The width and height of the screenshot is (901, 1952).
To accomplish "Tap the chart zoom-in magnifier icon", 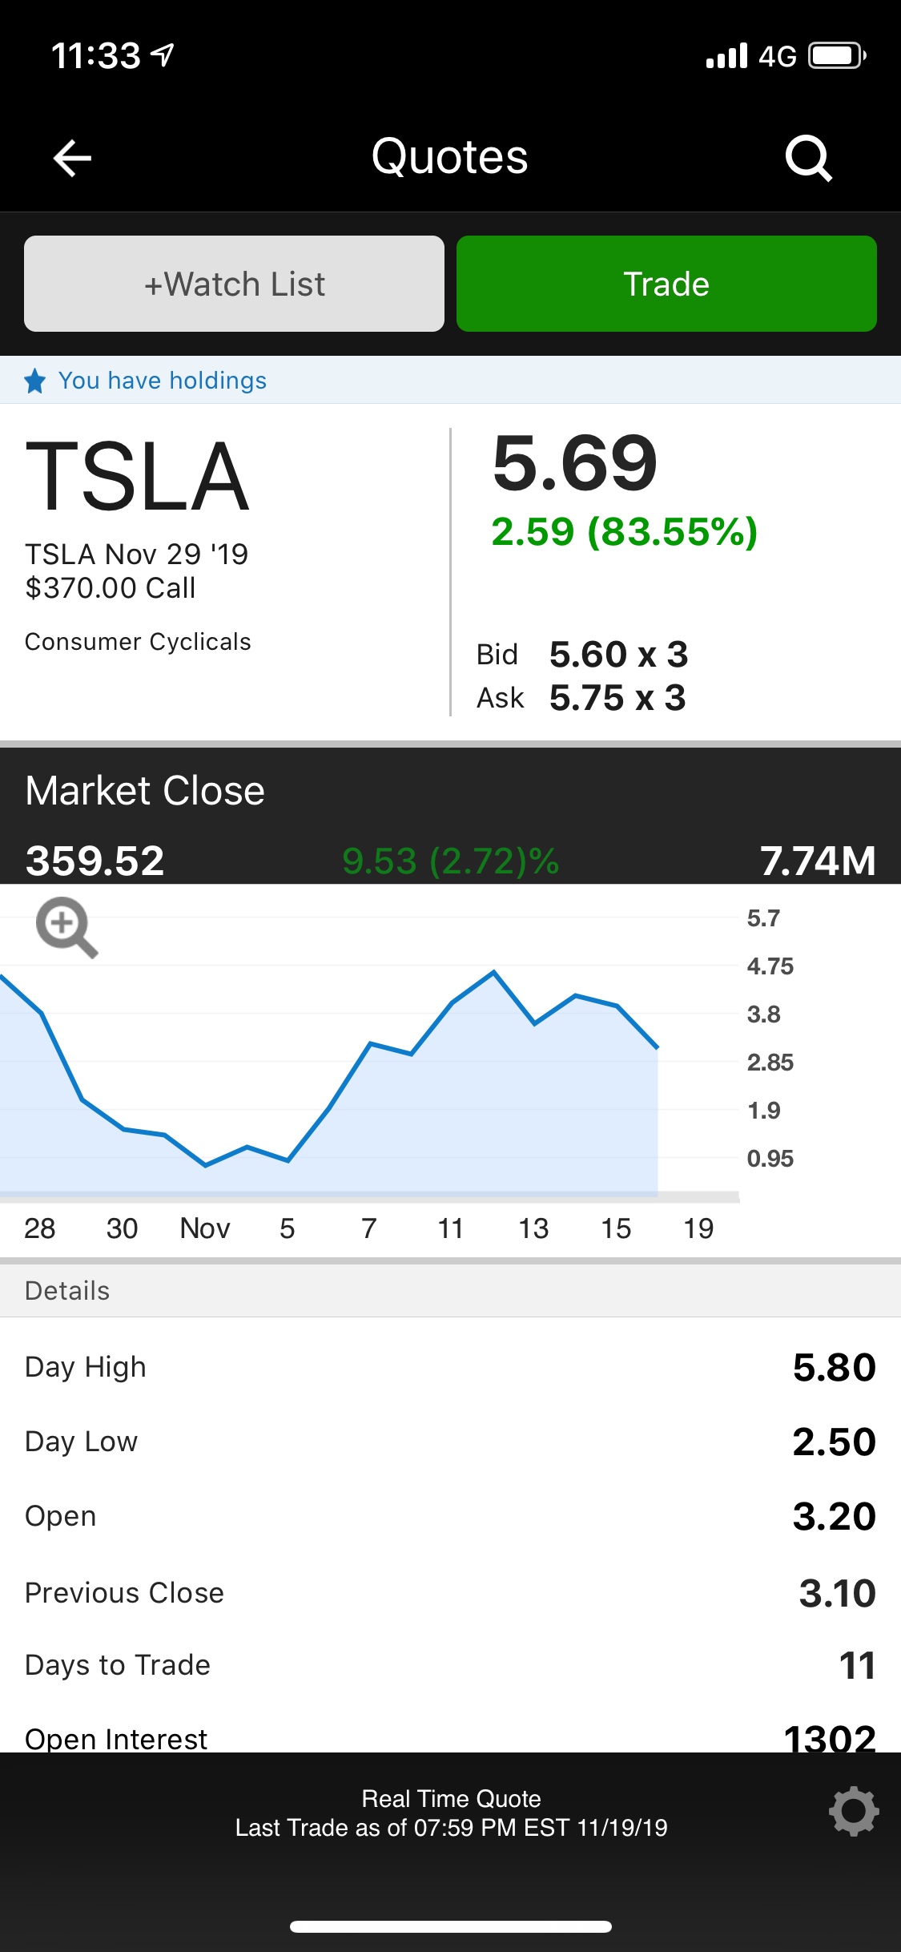I will point(66,927).
